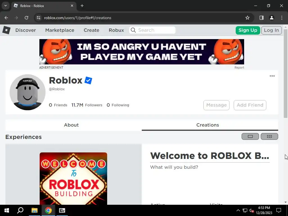Select the Creations tab

point(208,125)
